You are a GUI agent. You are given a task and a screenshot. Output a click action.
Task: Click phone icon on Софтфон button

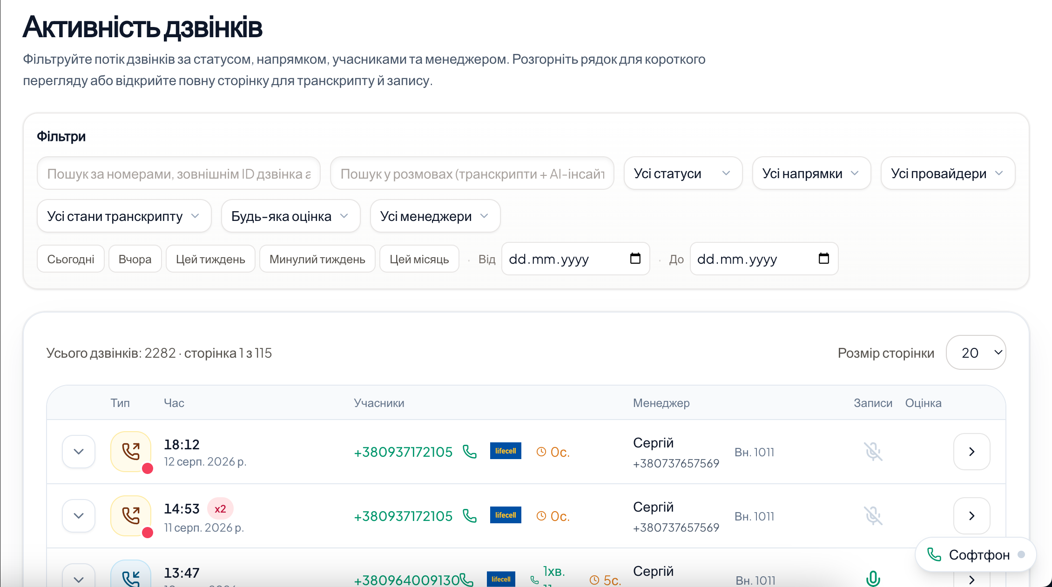(934, 554)
